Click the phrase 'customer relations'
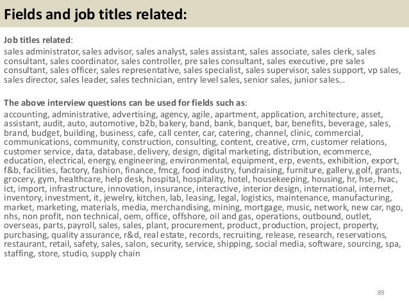The image size is (409, 307). (x=348, y=142)
